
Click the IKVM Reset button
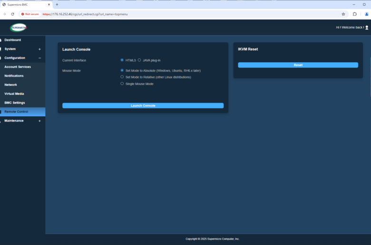298,65
